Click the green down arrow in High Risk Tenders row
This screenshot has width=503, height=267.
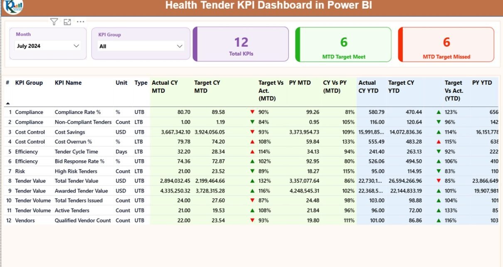click(x=252, y=171)
